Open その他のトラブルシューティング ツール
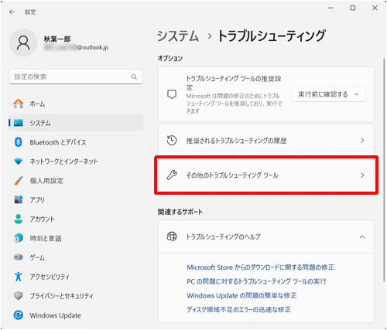This screenshot has width=387, height=330. coord(266,175)
